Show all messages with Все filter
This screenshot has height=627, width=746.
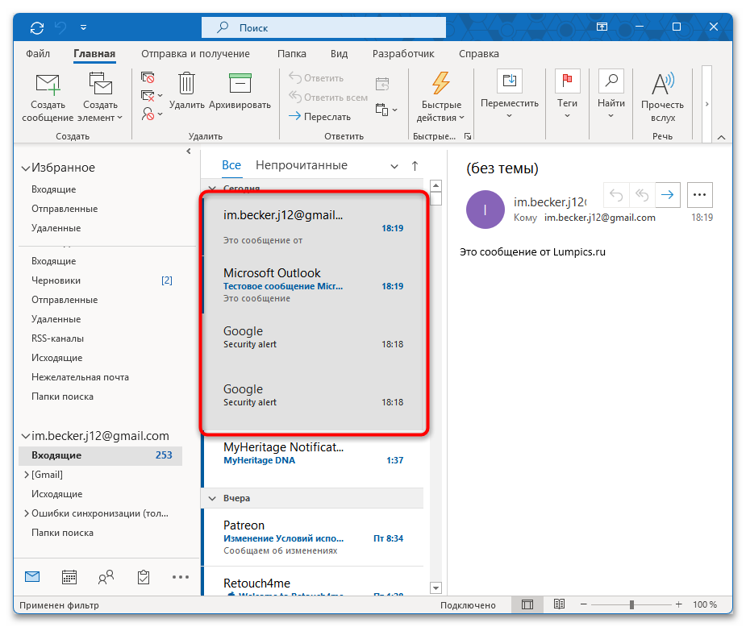point(231,165)
